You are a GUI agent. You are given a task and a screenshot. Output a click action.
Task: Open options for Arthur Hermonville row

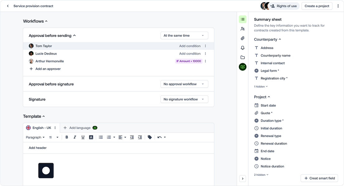(206, 61)
